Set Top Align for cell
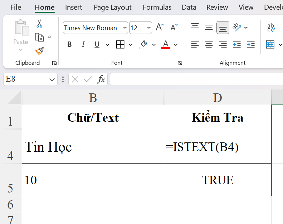The width and height of the screenshot is (283, 224). [195, 26]
